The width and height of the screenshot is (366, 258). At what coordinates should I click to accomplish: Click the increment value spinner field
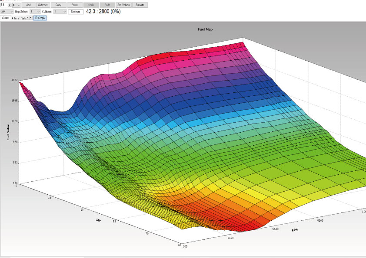(4, 5)
